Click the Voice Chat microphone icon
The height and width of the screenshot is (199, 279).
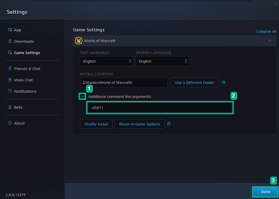(10, 80)
